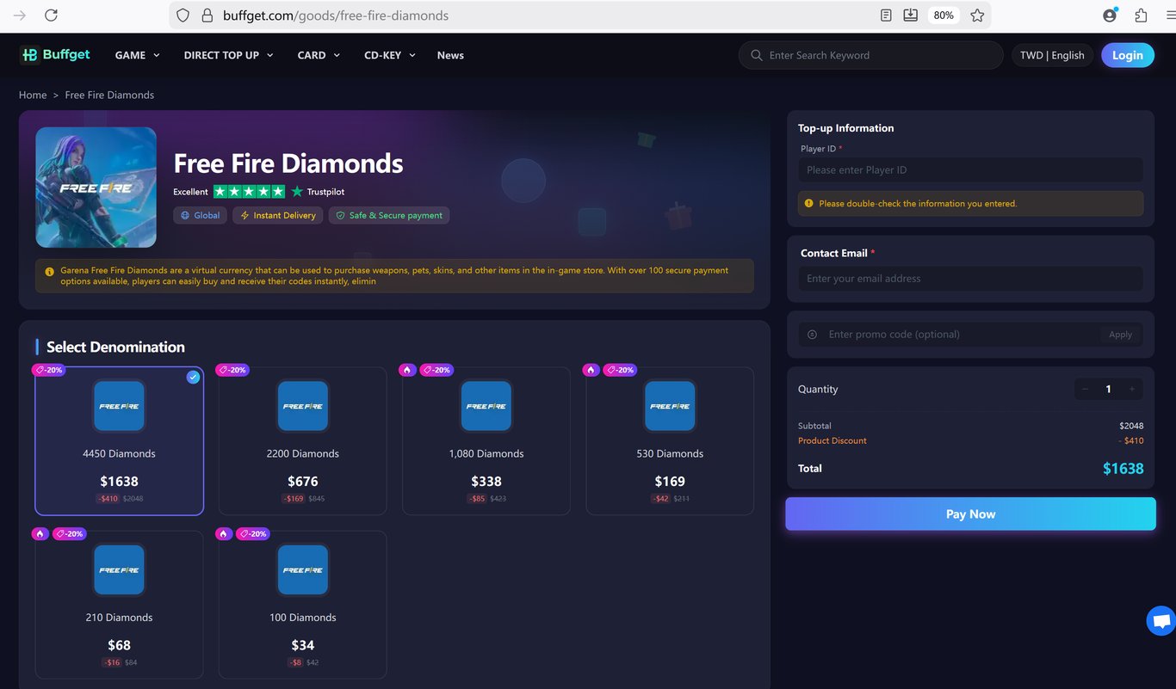Click the hot flame badge on 100 Diamonds
Image resolution: width=1176 pixels, height=689 pixels.
223,533
